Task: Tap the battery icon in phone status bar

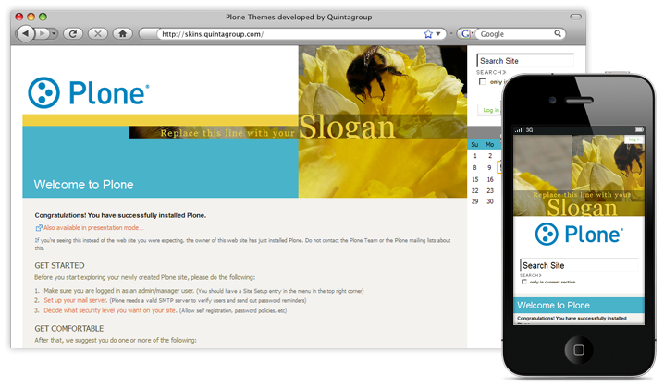Action: 639,130
